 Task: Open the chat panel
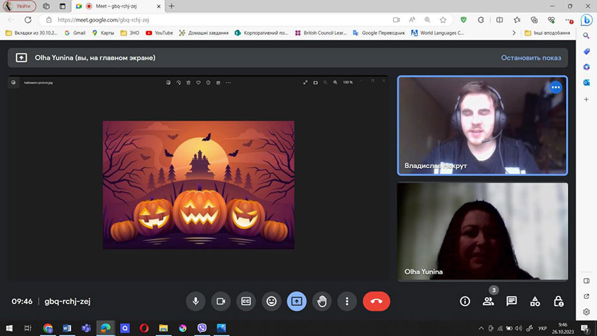pos(511,301)
